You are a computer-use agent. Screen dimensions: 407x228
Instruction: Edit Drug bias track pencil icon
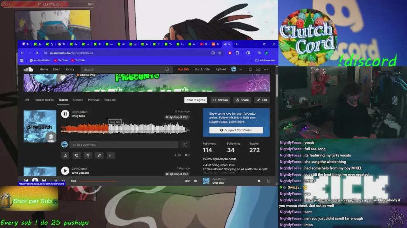click(100, 155)
